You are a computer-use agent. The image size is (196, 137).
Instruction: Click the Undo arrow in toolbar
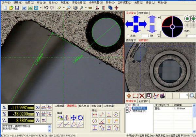tap(46, 7)
